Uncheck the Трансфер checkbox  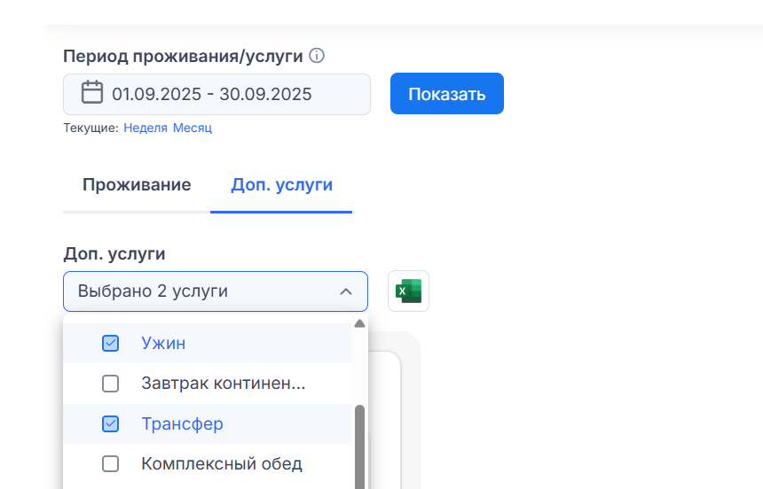click(111, 424)
